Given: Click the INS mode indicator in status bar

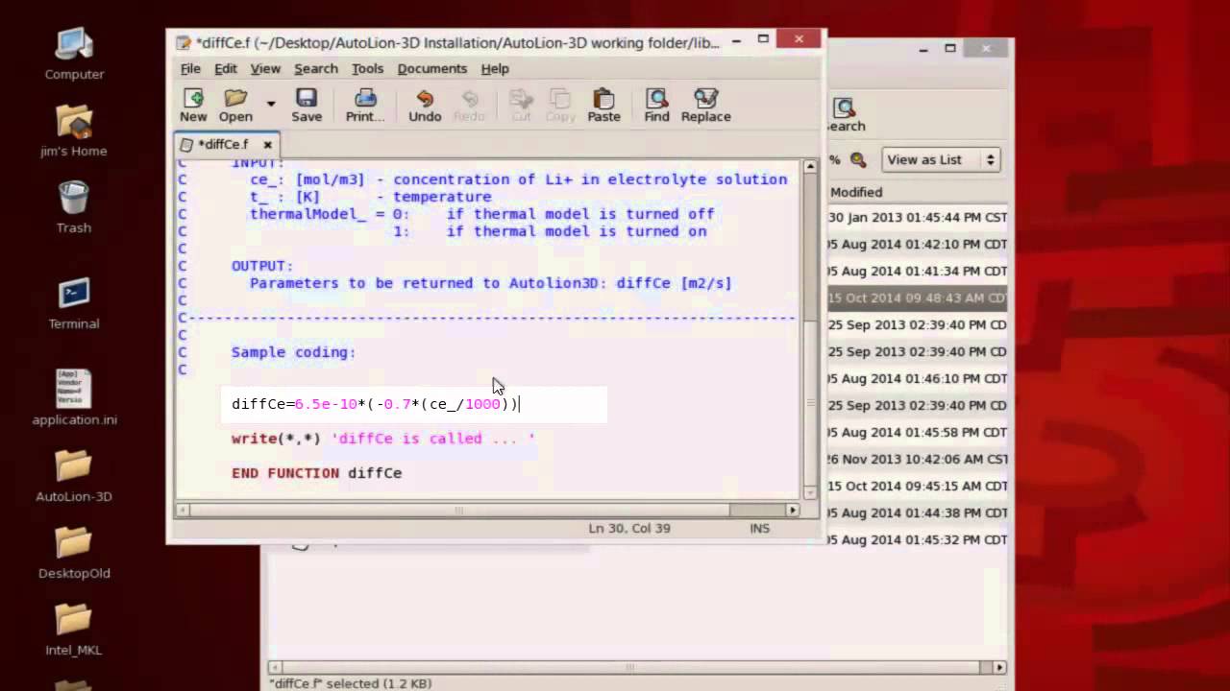Looking at the screenshot, I should (759, 528).
